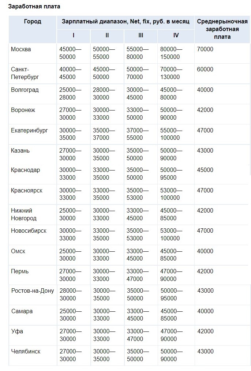251x371 pixels.
Task: Click Нижний Новгород row label
Action: [x=24, y=214]
